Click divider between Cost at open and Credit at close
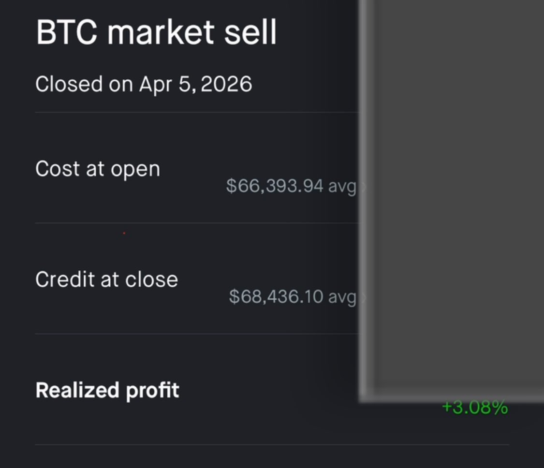 tap(193, 223)
